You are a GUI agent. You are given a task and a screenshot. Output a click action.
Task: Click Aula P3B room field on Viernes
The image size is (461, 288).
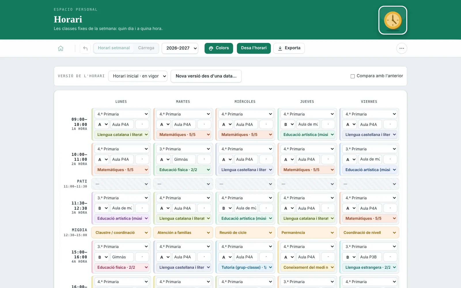pyautogui.click(x=370, y=257)
